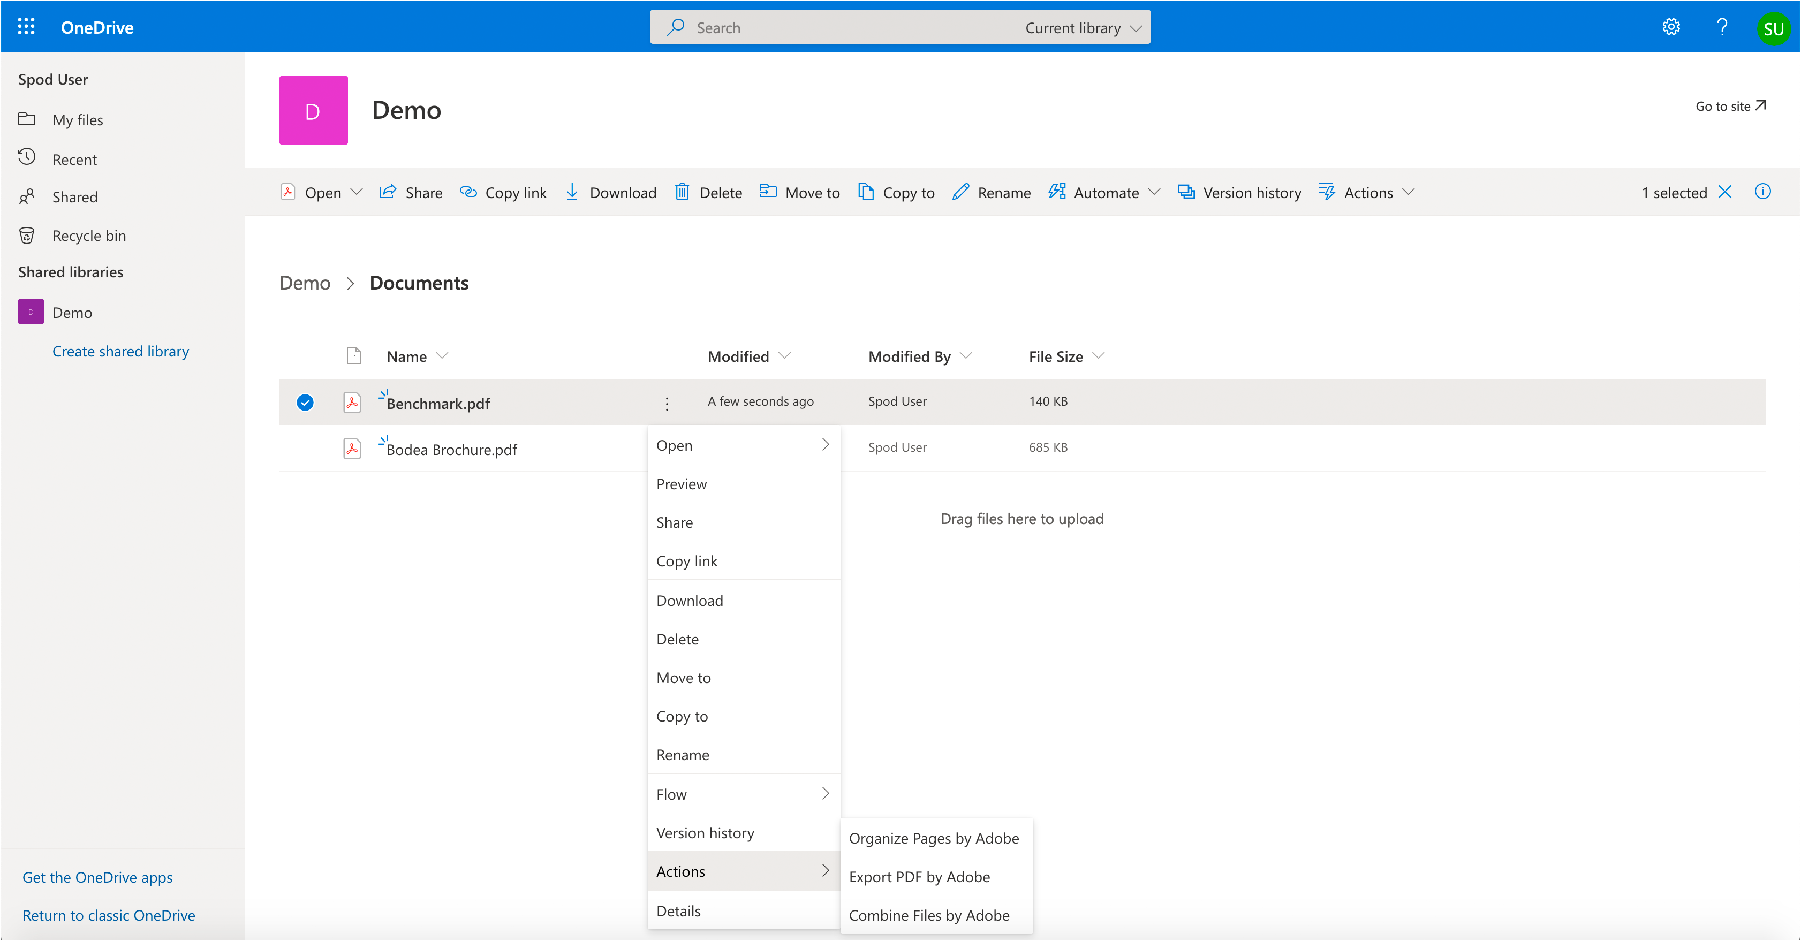
Task: Open the app launcher waffle icon
Action: 26,27
